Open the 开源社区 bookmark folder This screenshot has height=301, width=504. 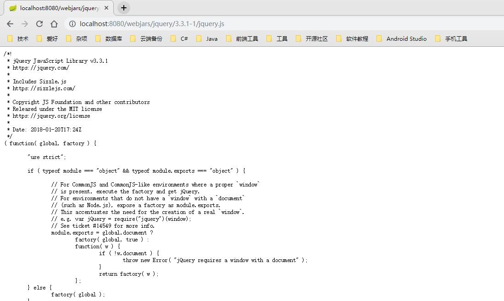click(312, 38)
